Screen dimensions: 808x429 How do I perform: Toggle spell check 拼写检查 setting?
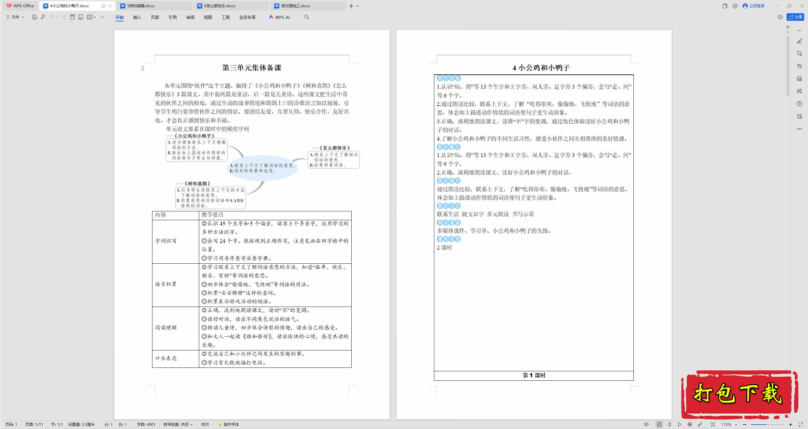178,424
